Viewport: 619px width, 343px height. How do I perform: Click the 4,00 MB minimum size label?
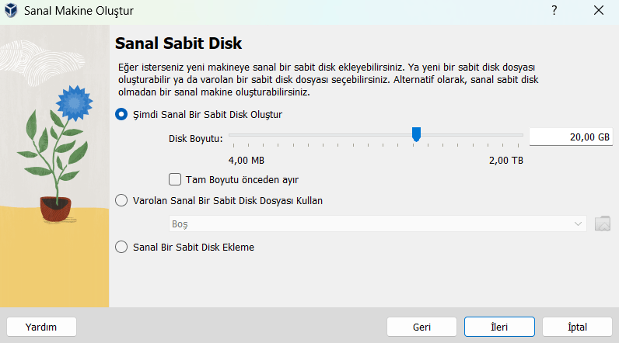click(247, 160)
